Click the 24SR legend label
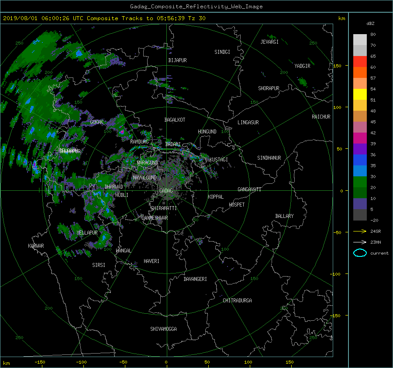Viewport: 393px width, 368px height. 376,231
